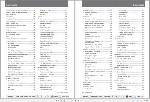Go to previous page in viewer status bar
Screen dimensions: 150x102
59,100
